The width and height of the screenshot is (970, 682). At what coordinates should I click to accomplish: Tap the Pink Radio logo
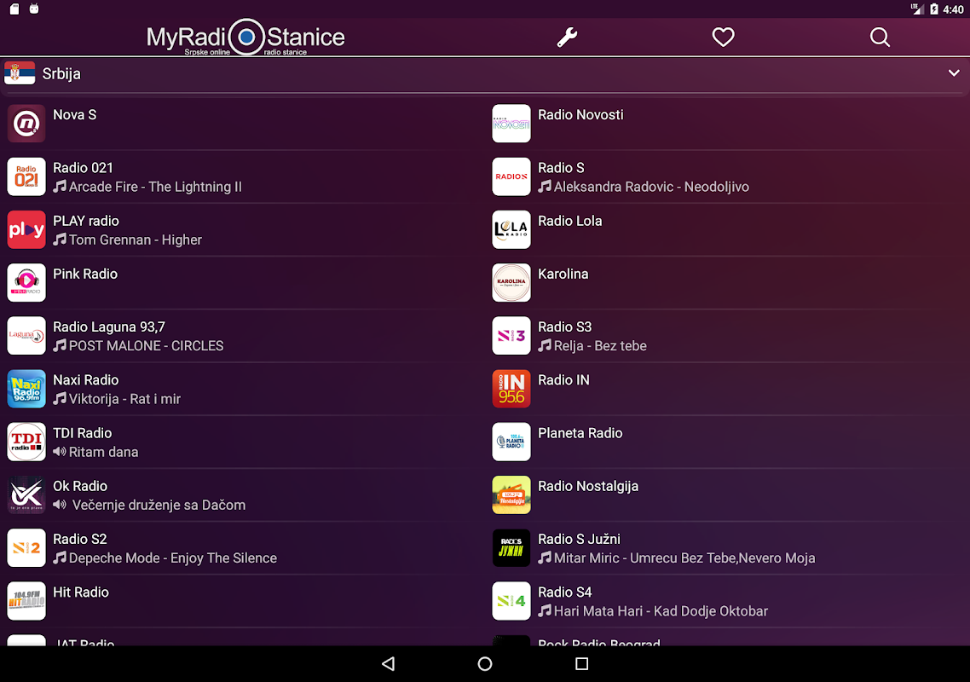point(26,282)
